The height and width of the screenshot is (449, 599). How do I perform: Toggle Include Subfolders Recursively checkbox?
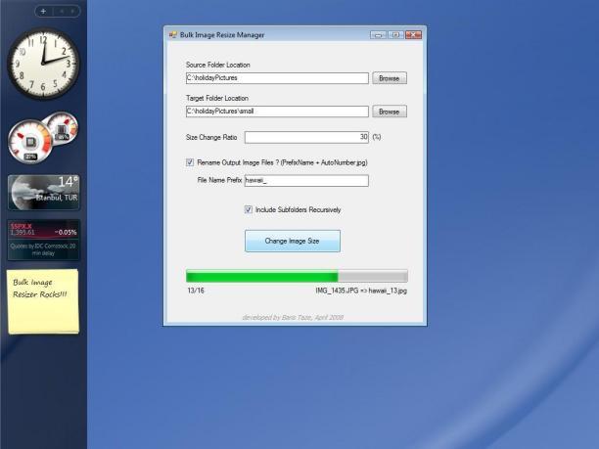(249, 209)
